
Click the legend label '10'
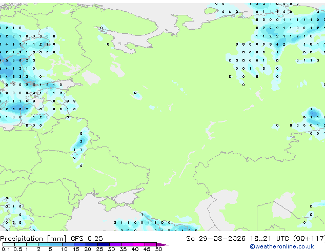[x=64, y=249]
